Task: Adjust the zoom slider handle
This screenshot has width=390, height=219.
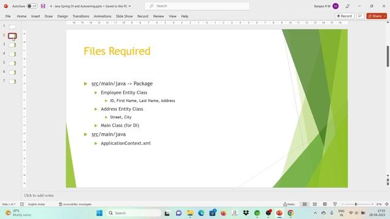Action: point(356,204)
